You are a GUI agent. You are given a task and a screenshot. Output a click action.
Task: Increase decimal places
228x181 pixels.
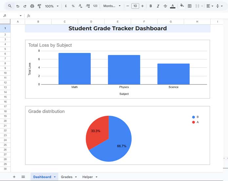pos(88,6)
